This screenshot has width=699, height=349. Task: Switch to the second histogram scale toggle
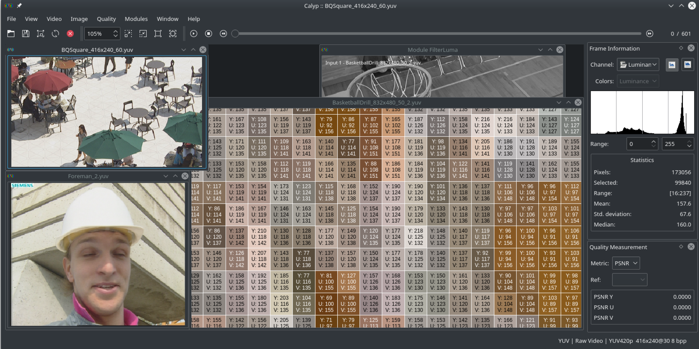coord(687,65)
